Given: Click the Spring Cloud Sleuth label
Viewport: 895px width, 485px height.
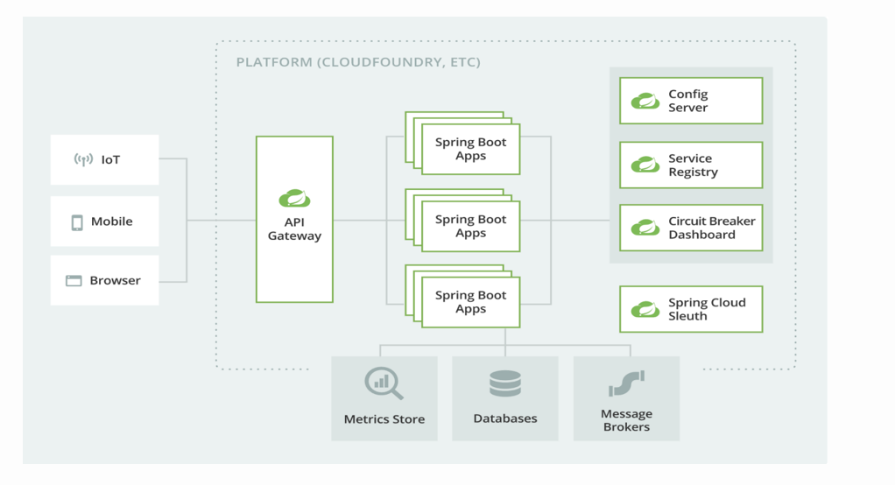Looking at the screenshot, I should point(707,309).
